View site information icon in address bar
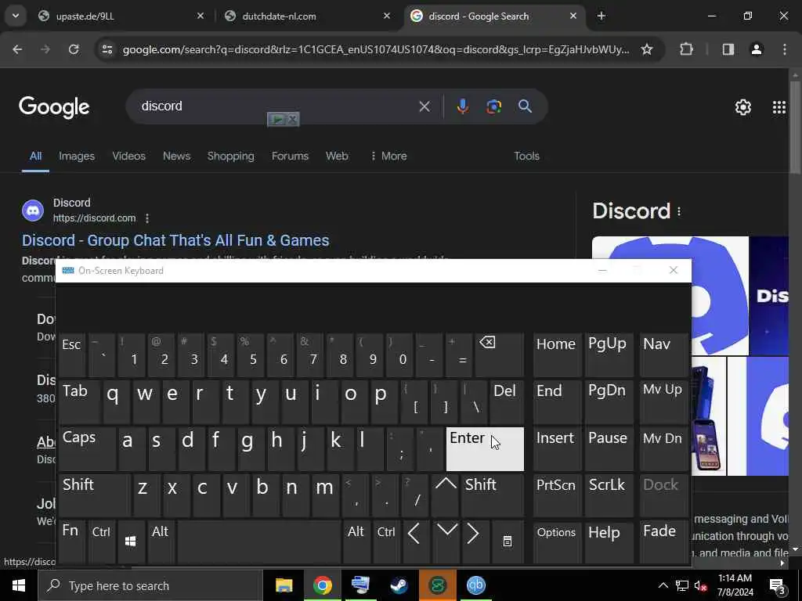The width and height of the screenshot is (802, 601). (x=107, y=49)
